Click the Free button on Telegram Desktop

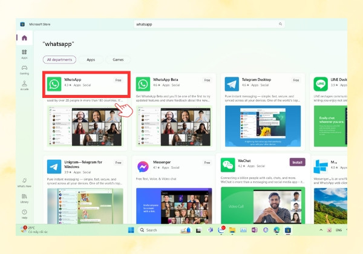(x=296, y=80)
